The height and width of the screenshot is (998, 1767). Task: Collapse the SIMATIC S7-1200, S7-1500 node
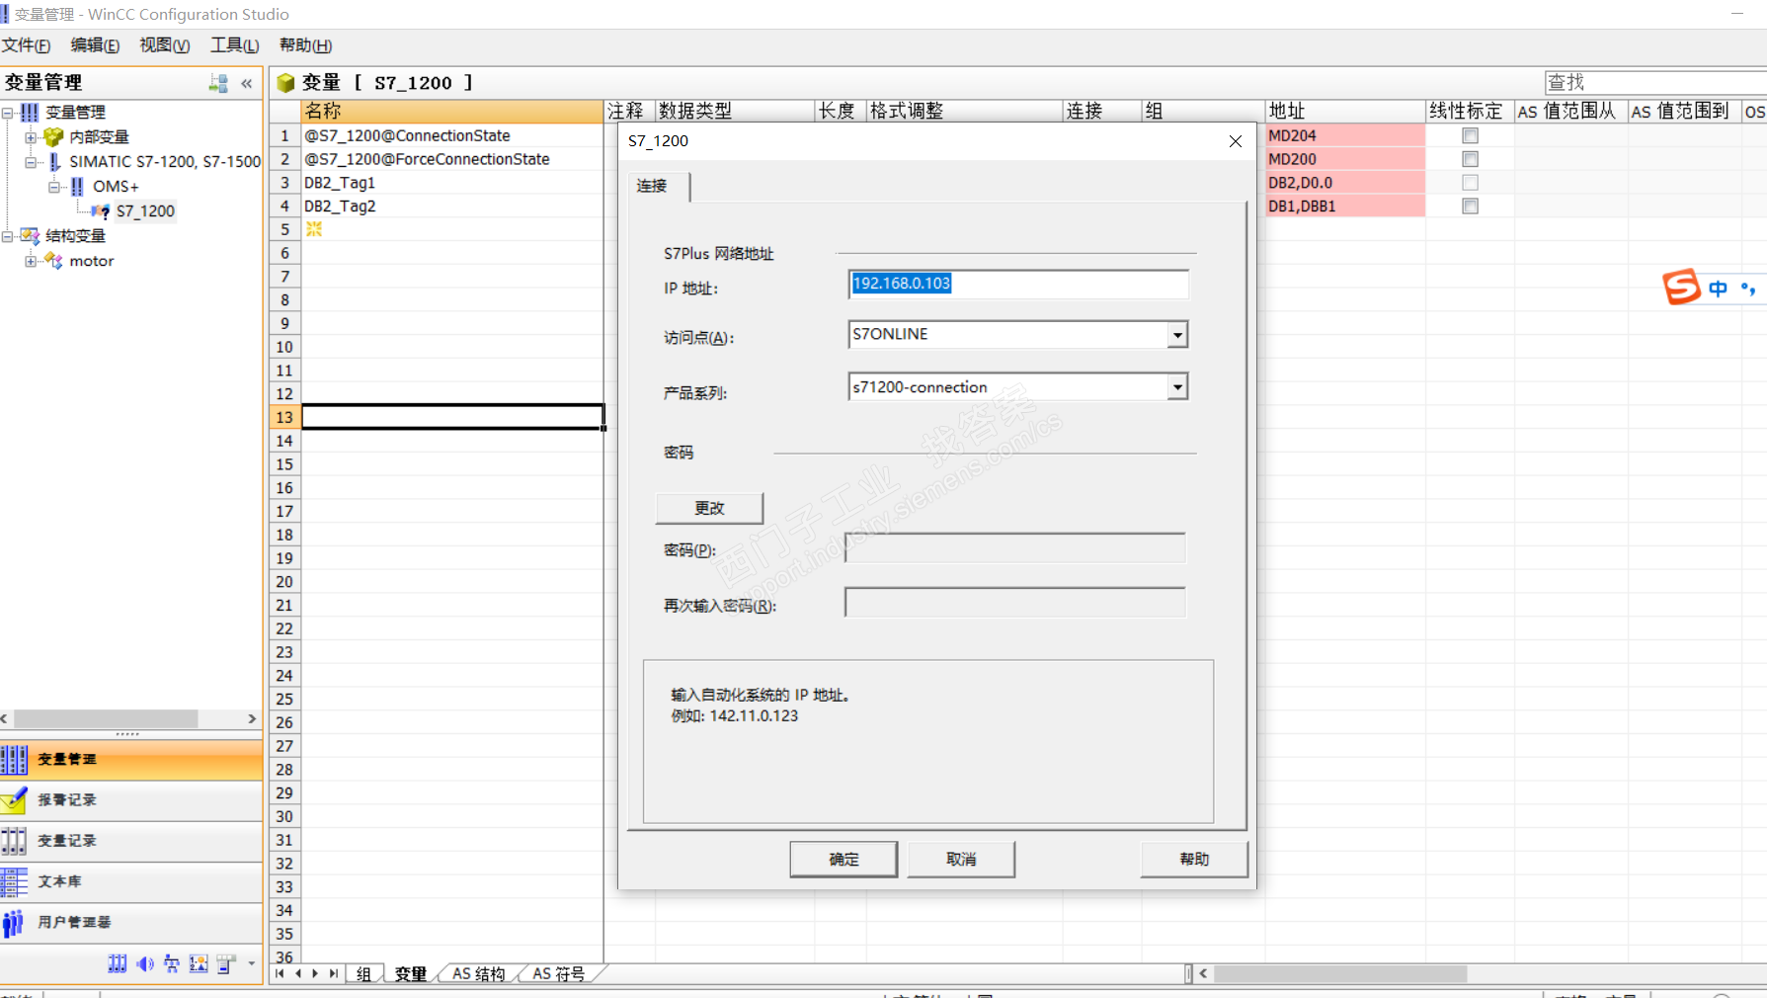(31, 162)
